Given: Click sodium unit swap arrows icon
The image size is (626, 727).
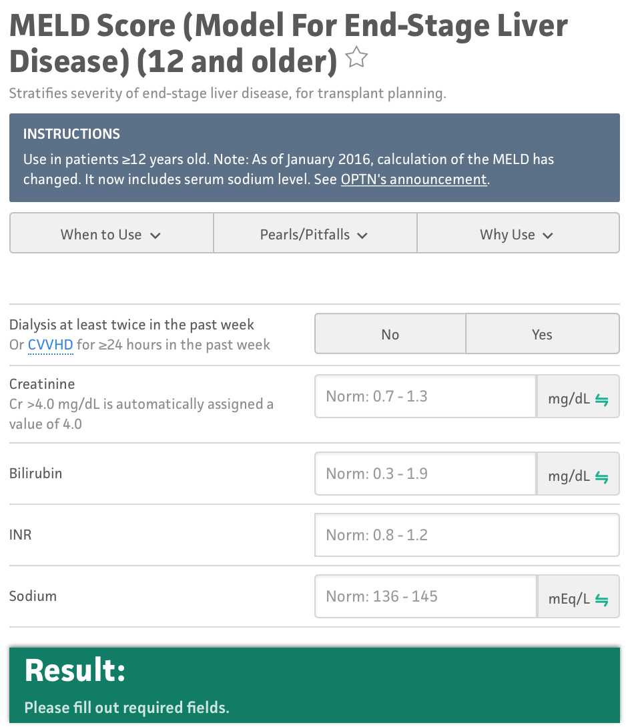Looking at the screenshot, I should click(x=602, y=600).
